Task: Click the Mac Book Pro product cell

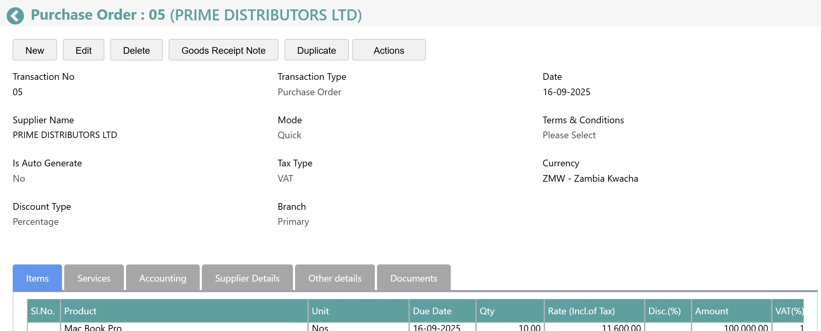Action: [x=184, y=327]
